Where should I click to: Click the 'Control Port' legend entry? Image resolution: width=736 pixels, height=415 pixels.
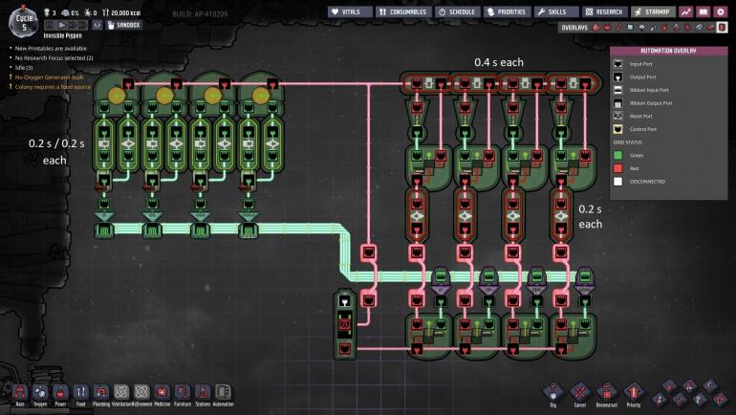point(643,129)
